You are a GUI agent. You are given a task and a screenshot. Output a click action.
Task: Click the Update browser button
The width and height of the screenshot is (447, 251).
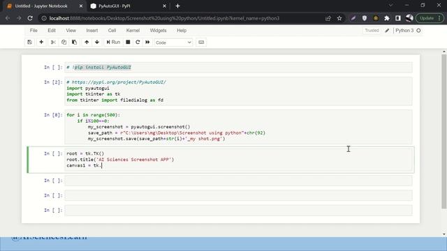tap(430, 18)
